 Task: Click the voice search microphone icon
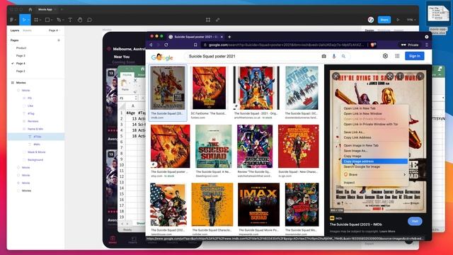[334, 57]
